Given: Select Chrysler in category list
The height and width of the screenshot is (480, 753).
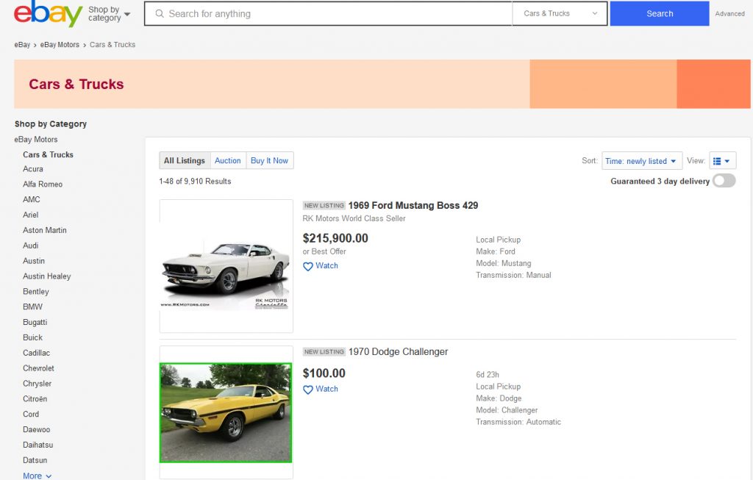Looking at the screenshot, I should (x=37, y=384).
